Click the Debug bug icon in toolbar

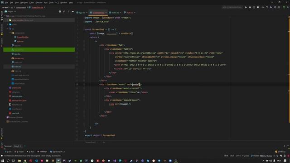[250, 7]
